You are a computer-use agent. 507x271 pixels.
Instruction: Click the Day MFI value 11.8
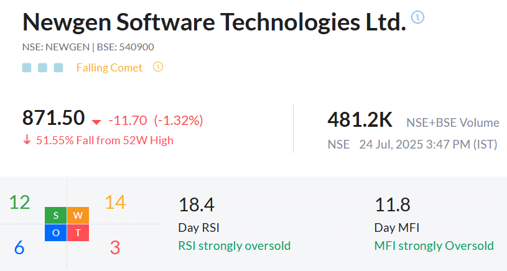tap(392, 204)
